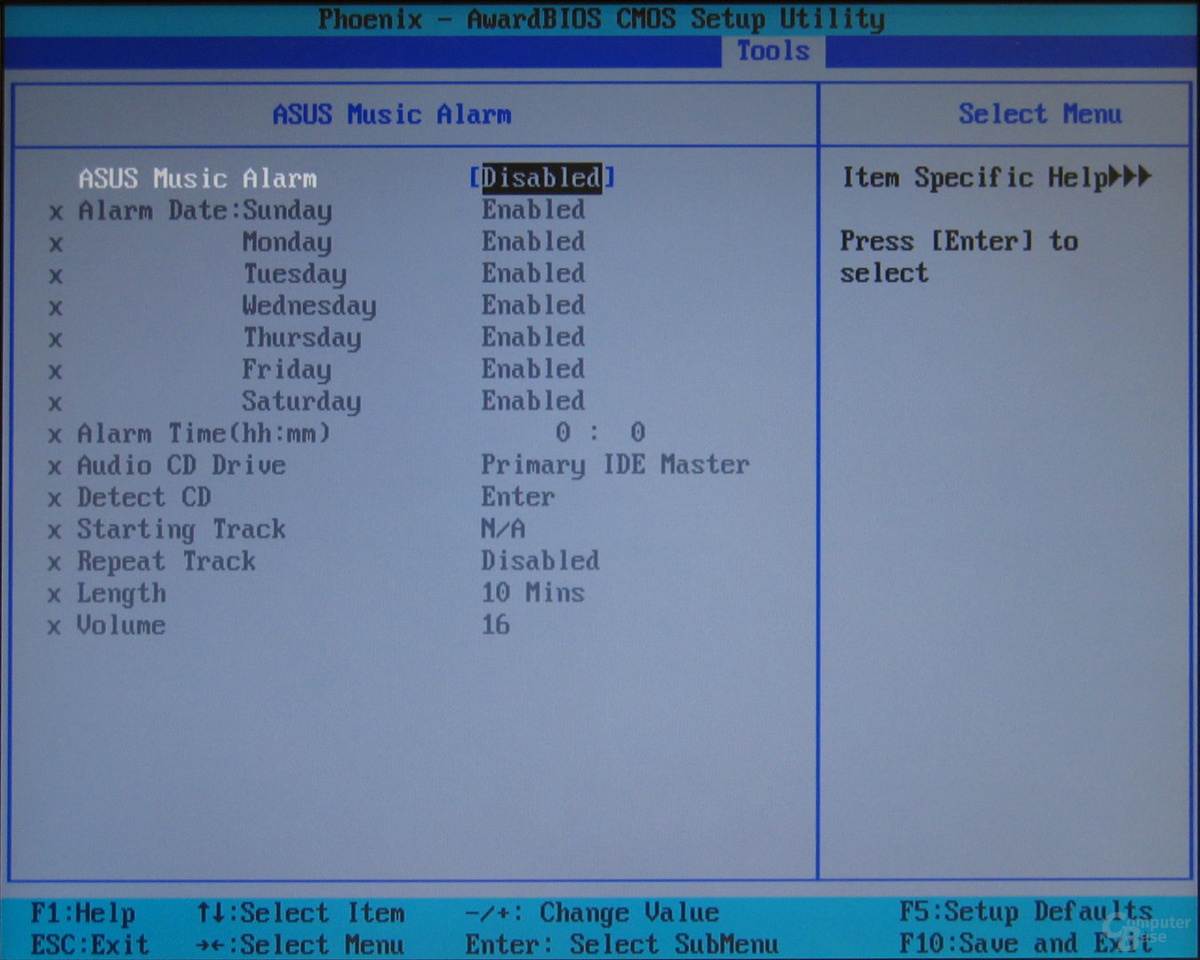Open the 10 Mins length option
The width and height of the screenshot is (1200, 960).
pyautogui.click(x=533, y=593)
